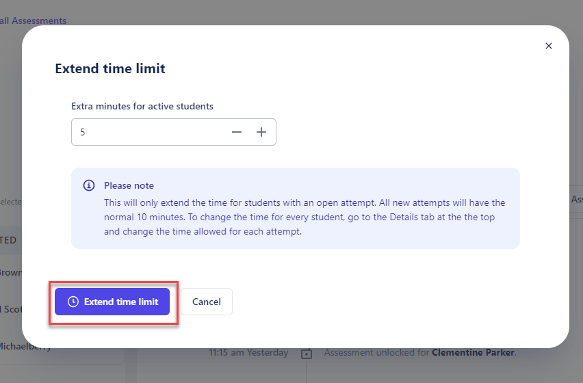The image size is (583, 383).
Task: Click the clock icon on Extend button
Action: 73,302
